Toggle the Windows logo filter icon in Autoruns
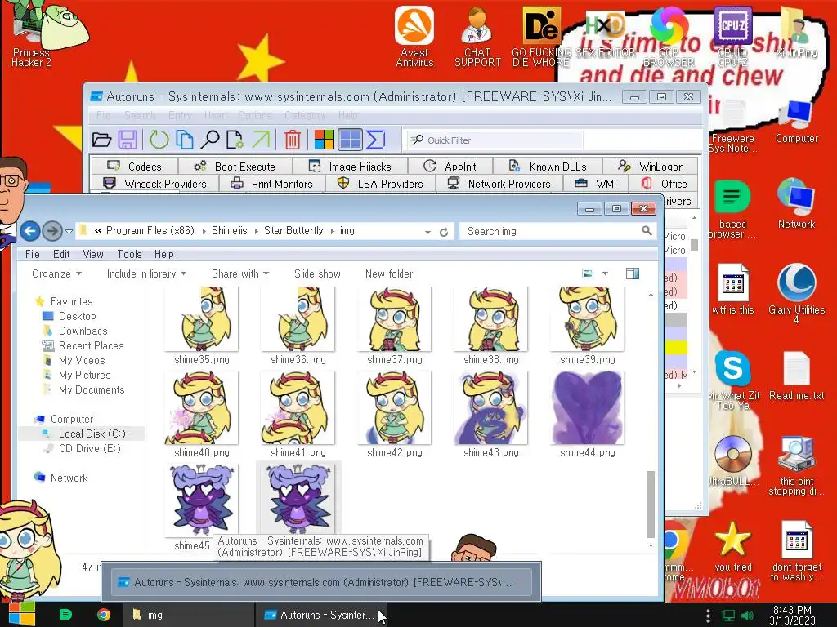 (324, 140)
